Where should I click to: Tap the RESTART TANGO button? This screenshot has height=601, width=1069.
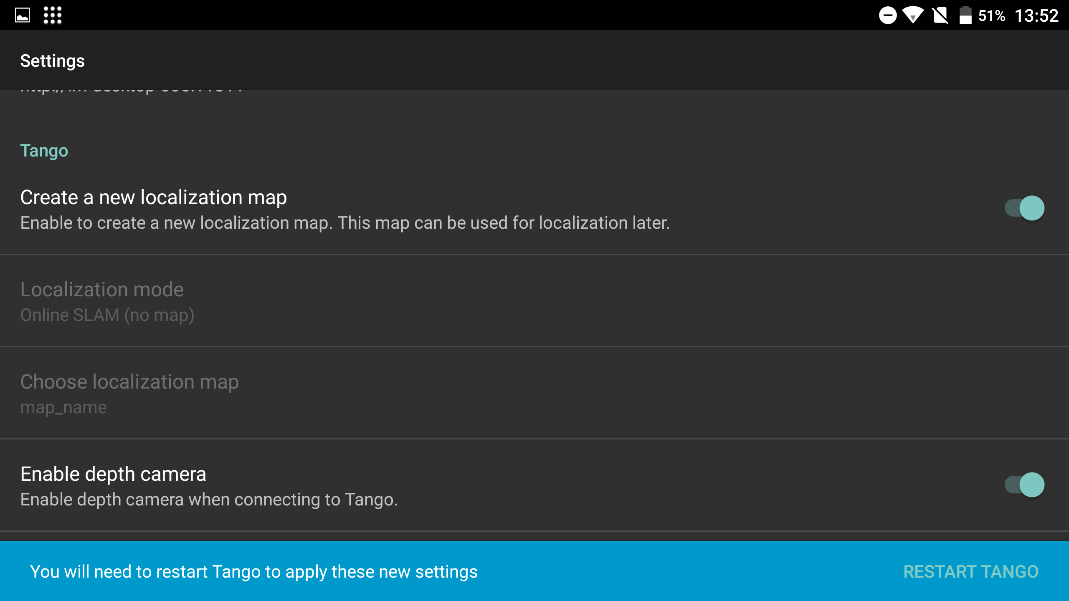pyautogui.click(x=970, y=571)
